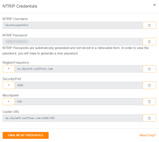Click the 2101 port field
Viewport: 159px width, 142px height.
[79, 85]
